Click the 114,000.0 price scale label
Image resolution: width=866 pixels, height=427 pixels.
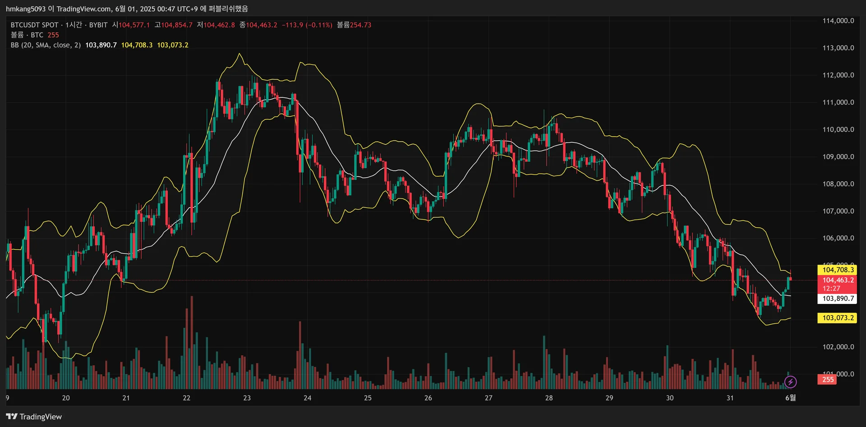click(838, 21)
